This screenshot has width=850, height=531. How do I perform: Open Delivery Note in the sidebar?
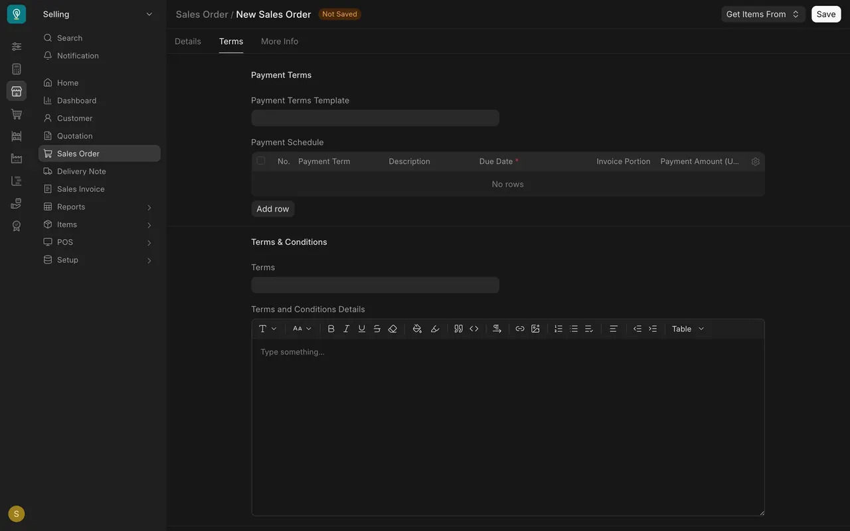pos(100,171)
